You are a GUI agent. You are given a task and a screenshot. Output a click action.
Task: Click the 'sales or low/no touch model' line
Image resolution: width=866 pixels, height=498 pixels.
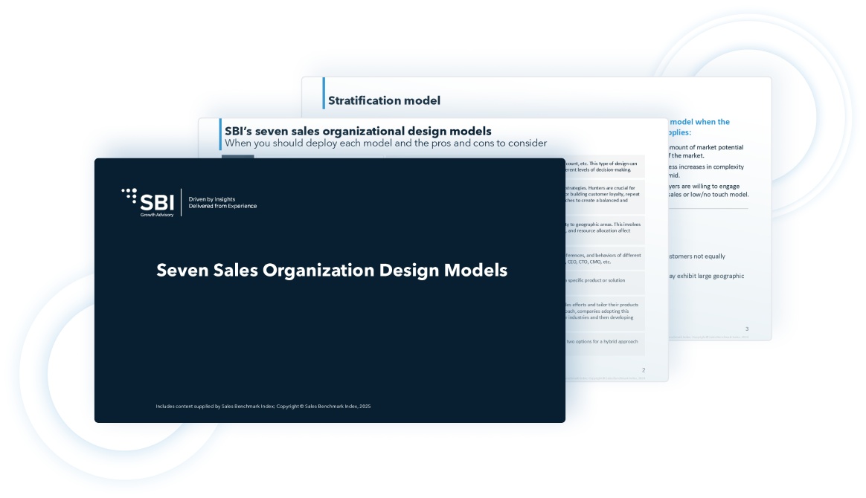coord(708,195)
